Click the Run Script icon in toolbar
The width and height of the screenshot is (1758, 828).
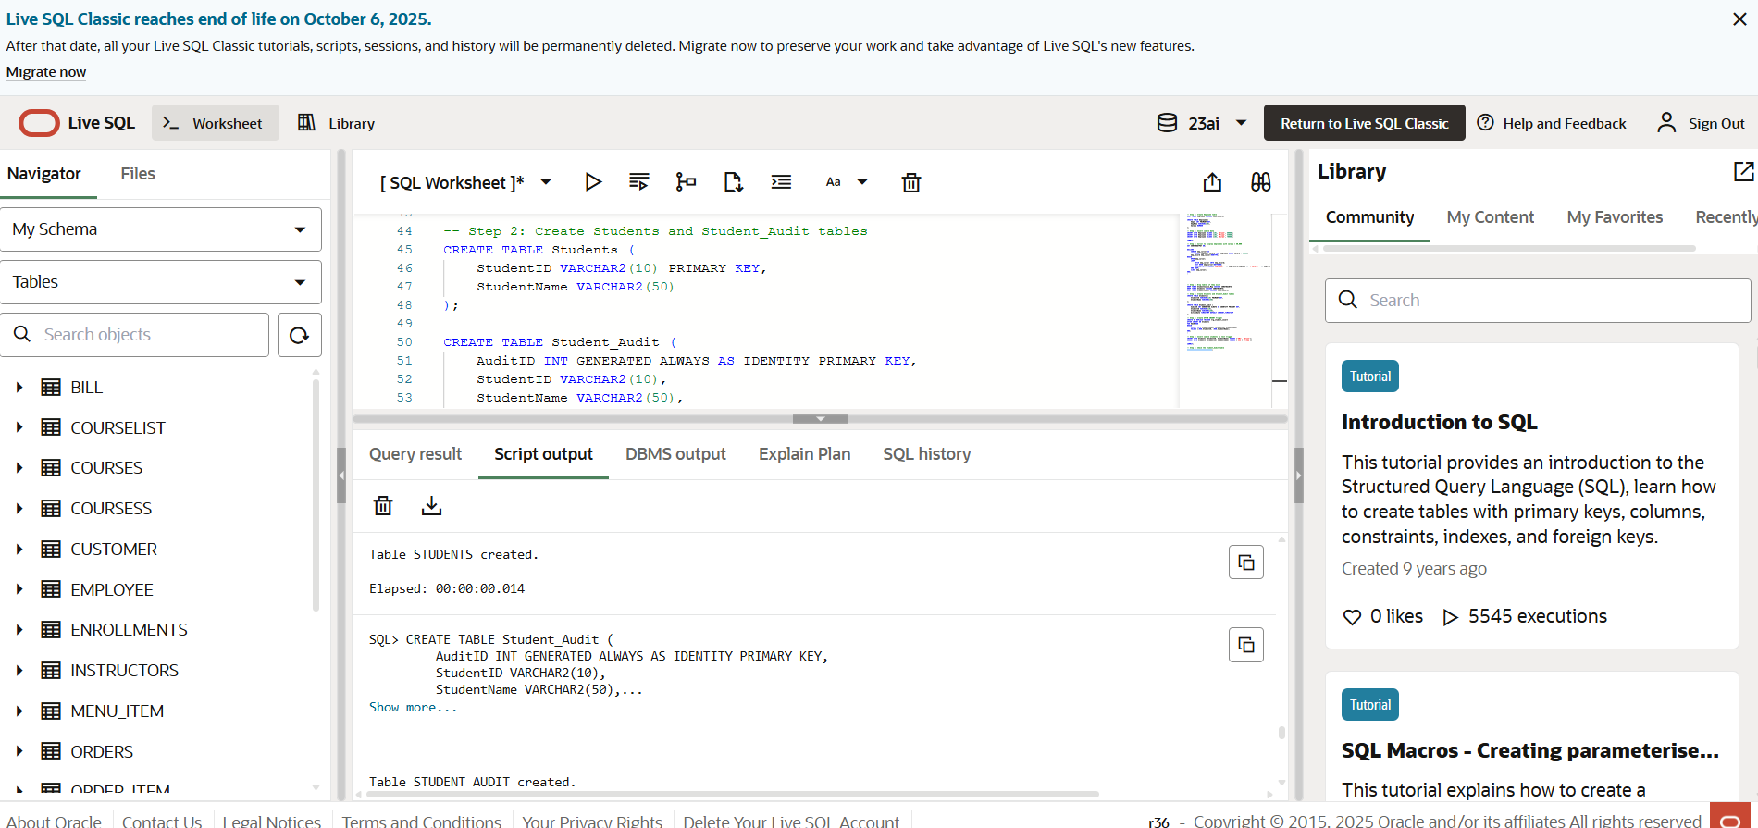(x=638, y=182)
